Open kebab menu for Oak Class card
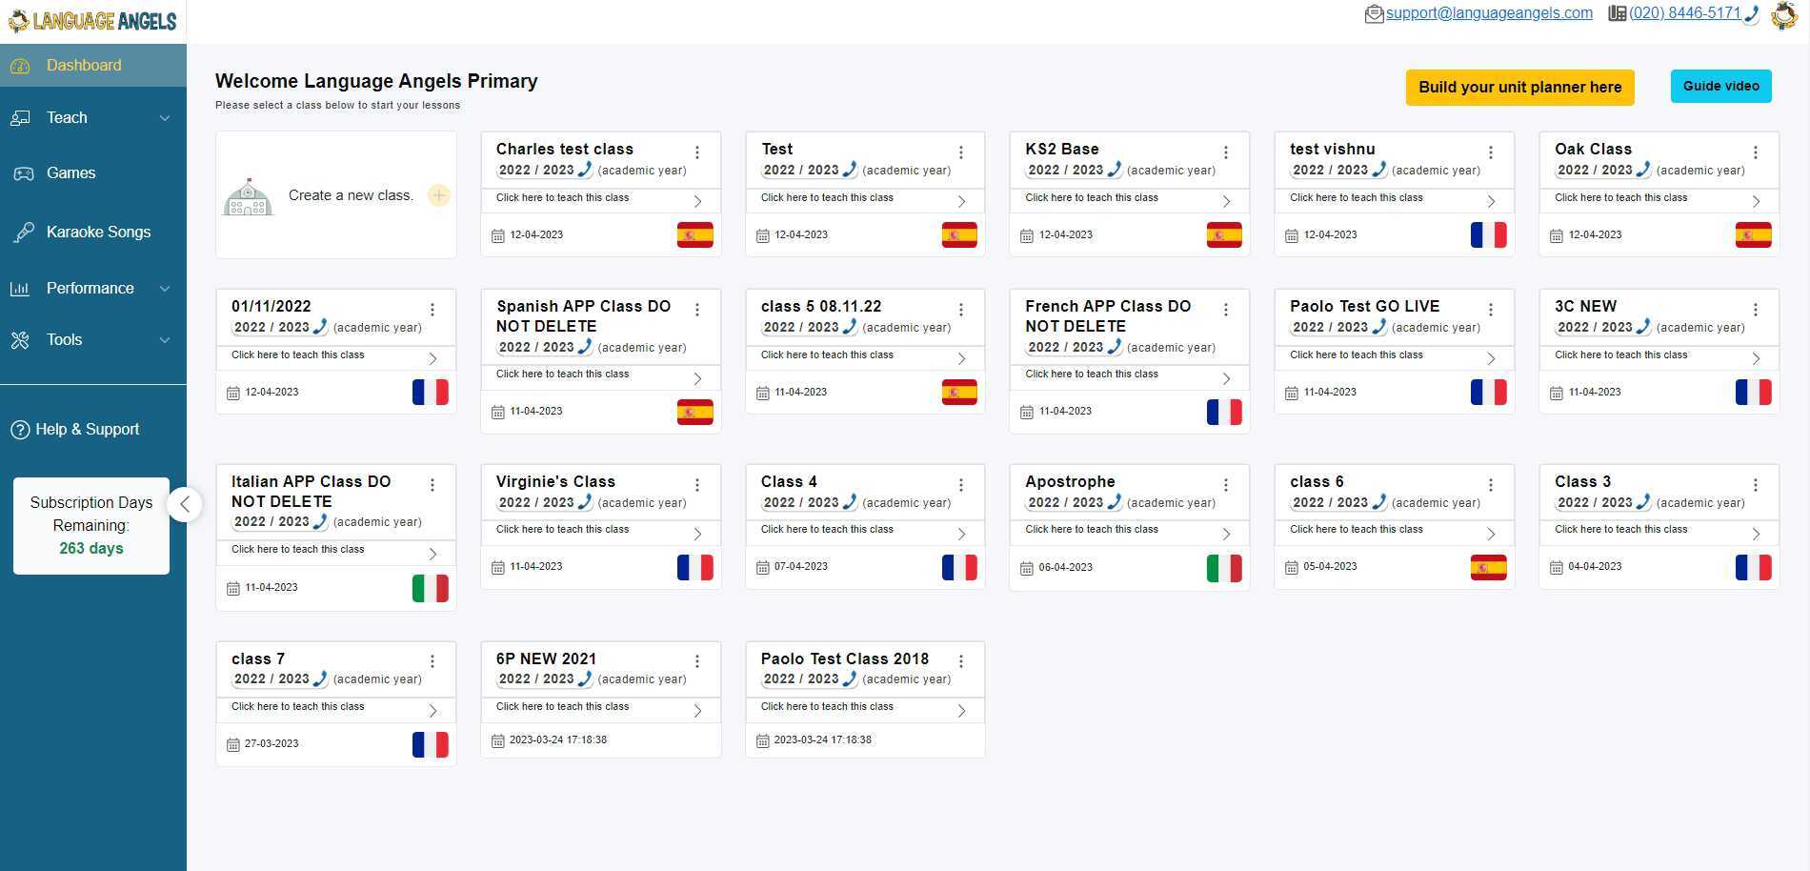 [x=1755, y=152]
